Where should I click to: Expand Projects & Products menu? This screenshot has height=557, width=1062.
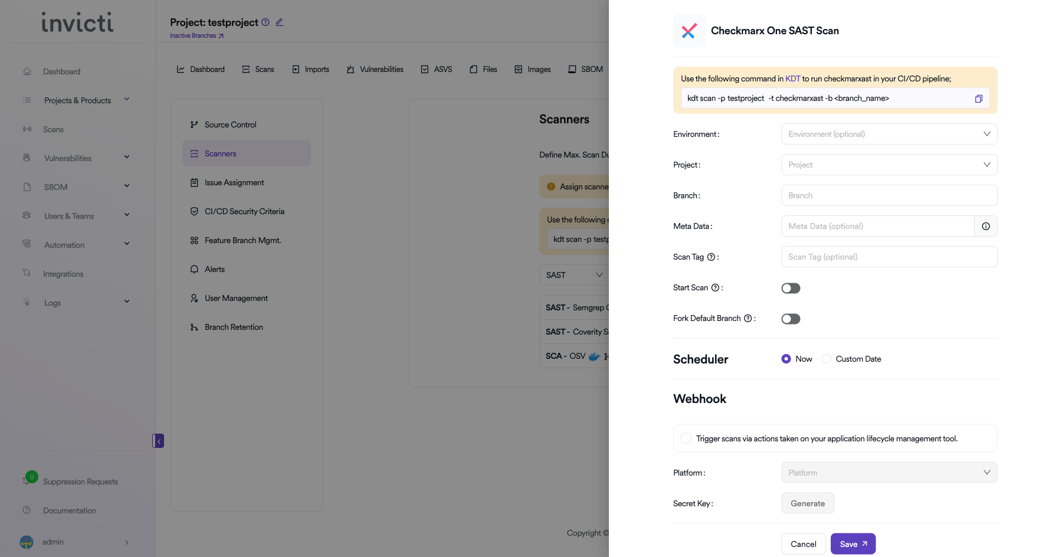coord(127,99)
